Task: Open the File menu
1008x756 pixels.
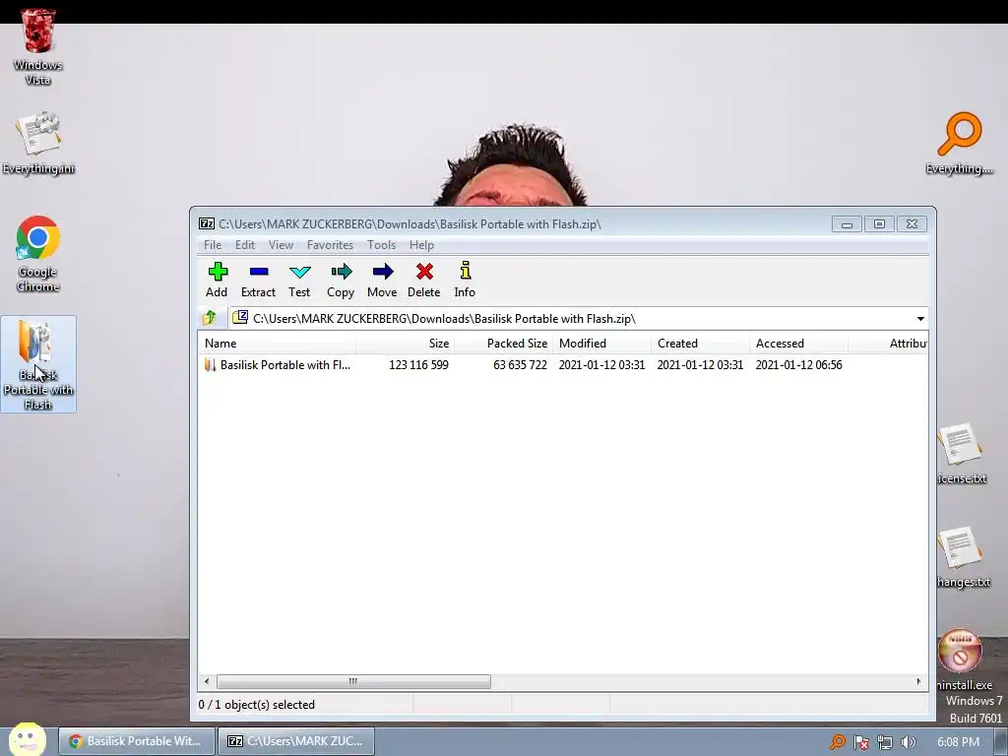Action: [213, 245]
